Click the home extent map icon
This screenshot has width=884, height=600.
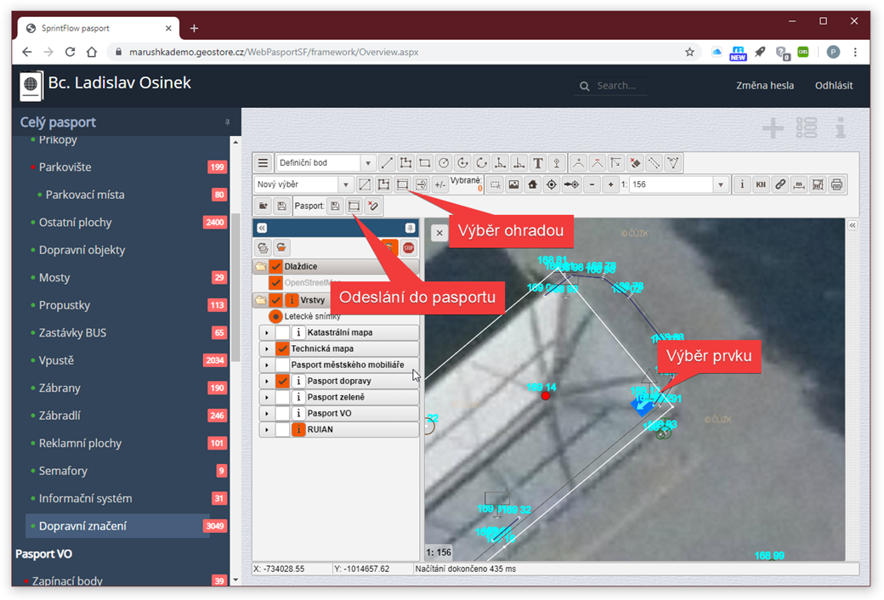[x=532, y=184]
